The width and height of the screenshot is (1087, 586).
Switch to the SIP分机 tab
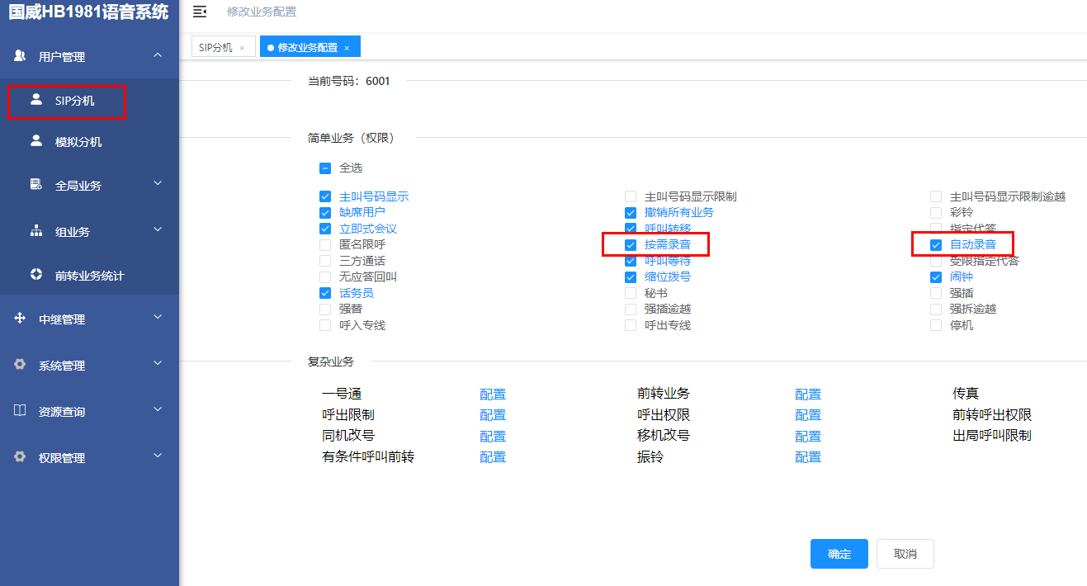(x=216, y=47)
